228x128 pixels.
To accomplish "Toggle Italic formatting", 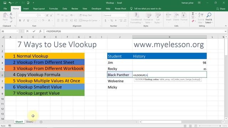I will pos(24,21).
